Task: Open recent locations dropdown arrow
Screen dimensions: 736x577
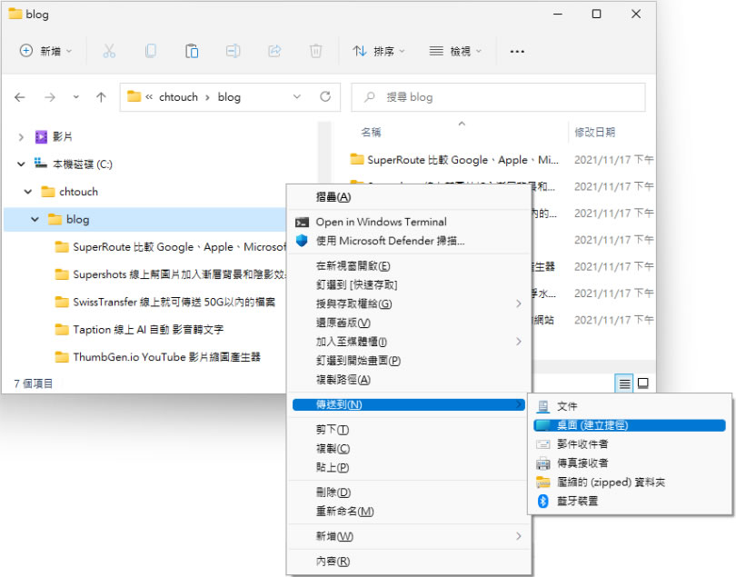Action: pos(76,97)
